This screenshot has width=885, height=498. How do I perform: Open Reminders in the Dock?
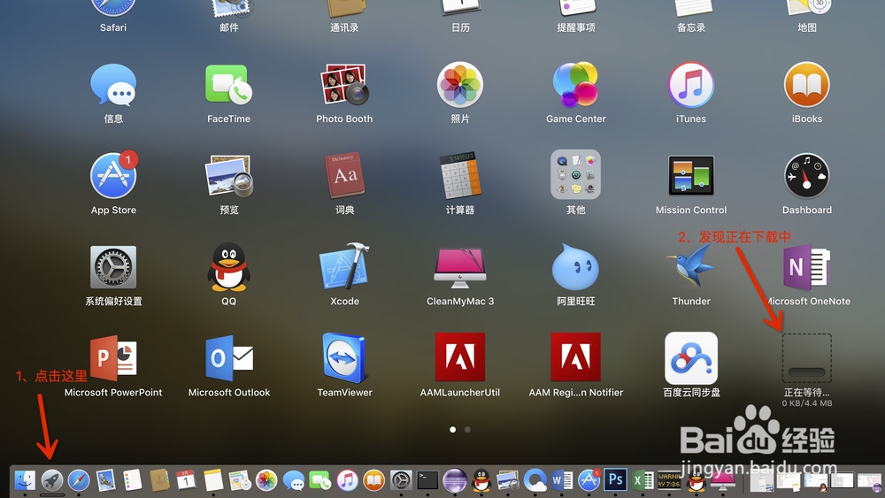tap(132, 480)
